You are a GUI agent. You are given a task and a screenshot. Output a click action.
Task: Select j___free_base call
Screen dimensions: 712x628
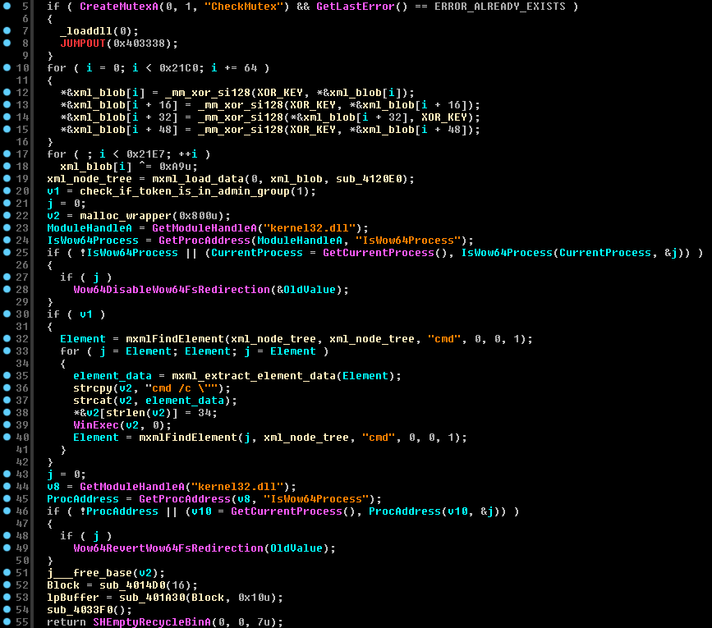90,573
